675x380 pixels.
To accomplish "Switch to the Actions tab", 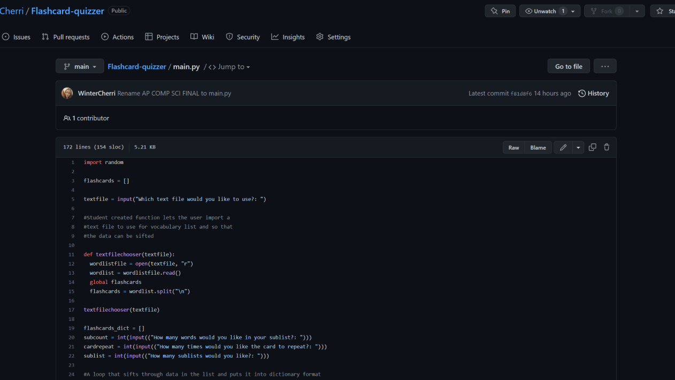I will 118,37.
